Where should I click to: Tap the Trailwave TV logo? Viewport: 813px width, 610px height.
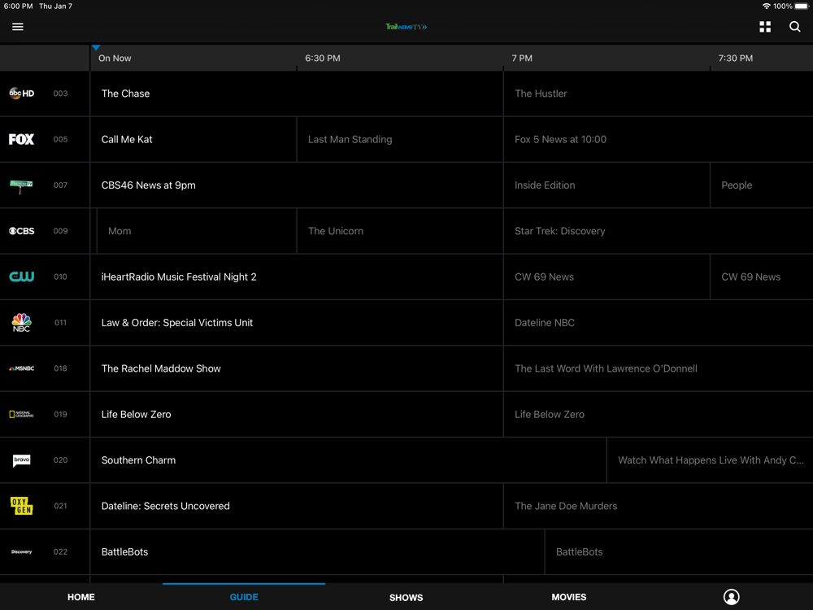point(406,27)
